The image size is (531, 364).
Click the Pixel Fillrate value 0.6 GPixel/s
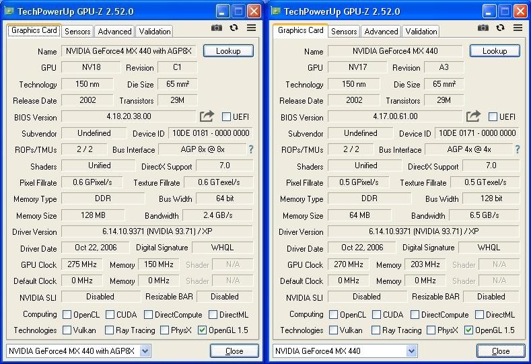pos(92,182)
